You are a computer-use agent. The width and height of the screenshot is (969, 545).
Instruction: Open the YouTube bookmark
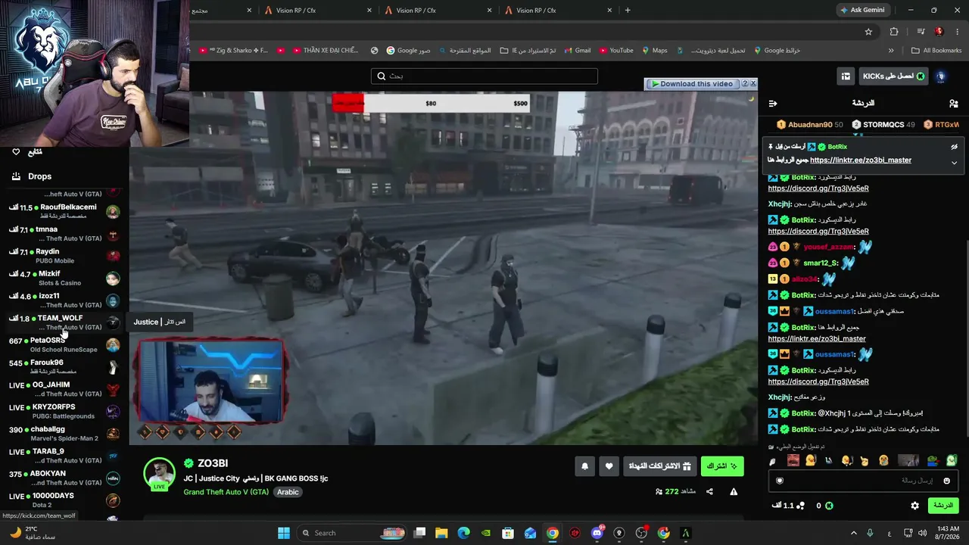616,51
